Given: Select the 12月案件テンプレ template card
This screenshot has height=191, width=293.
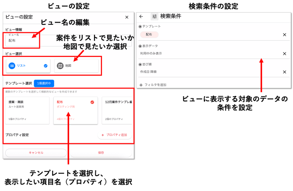Looking at the screenshot, I should pos(117,110).
